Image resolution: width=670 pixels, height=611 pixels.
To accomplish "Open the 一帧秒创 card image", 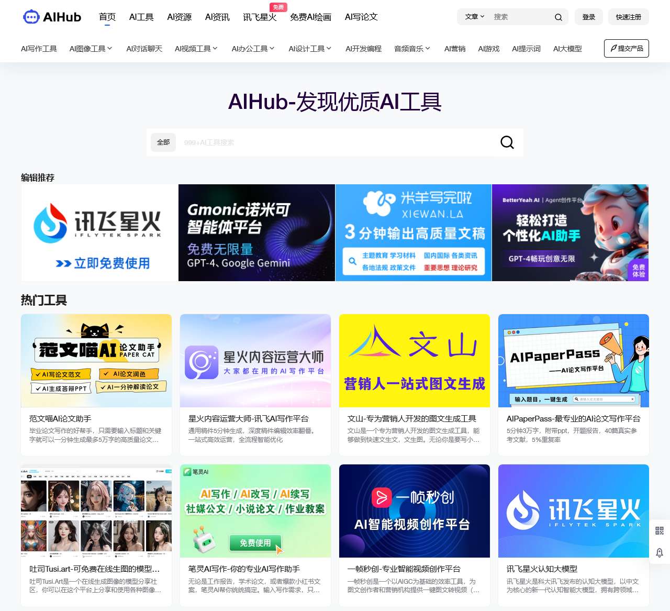I will [415, 511].
